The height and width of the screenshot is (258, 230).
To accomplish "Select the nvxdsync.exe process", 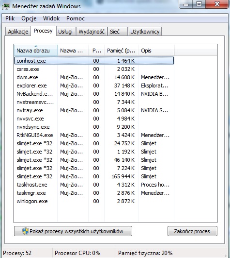I will (94, 127).
